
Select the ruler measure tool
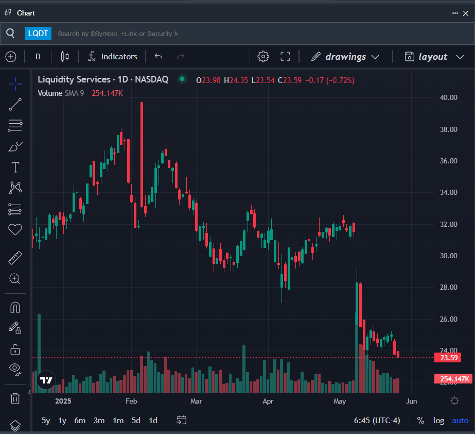(x=15, y=258)
